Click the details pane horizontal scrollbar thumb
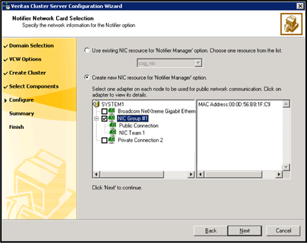The height and width of the screenshot is (243, 307). [233, 174]
